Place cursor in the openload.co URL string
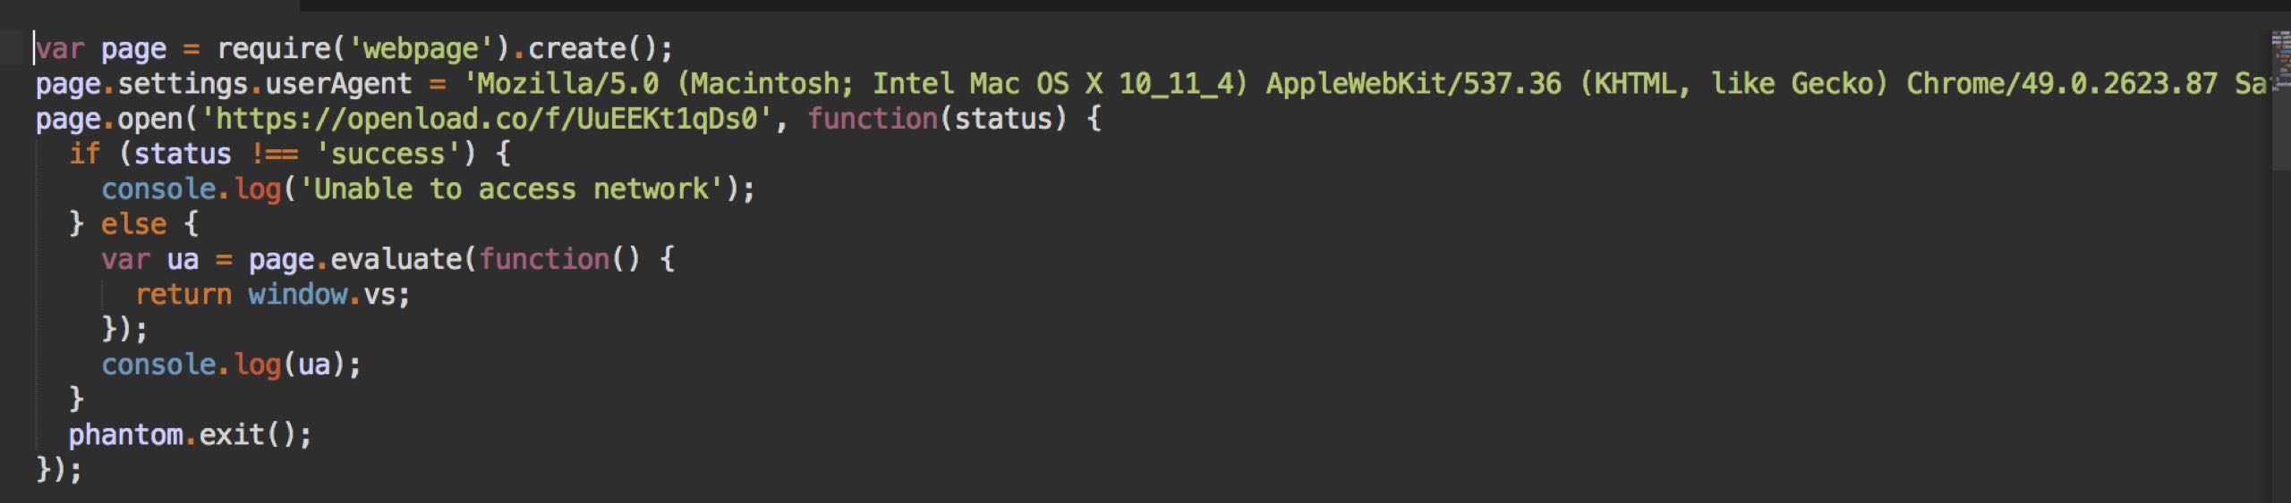 (488, 119)
